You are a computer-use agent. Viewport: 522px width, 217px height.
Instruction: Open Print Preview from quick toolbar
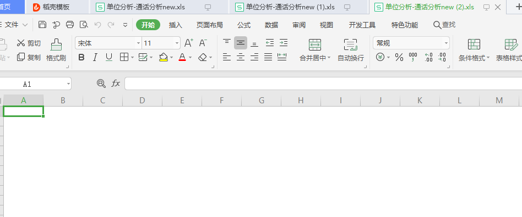coord(84,25)
